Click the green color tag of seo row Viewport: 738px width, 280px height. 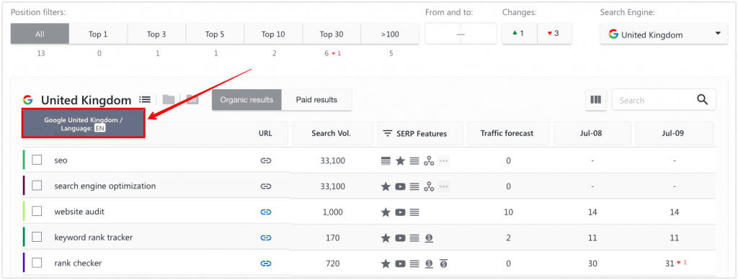(24, 161)
